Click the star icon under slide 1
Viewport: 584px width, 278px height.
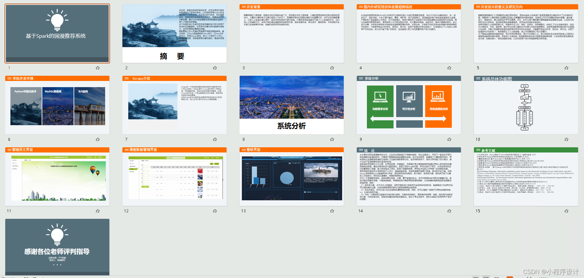(98, 68)
